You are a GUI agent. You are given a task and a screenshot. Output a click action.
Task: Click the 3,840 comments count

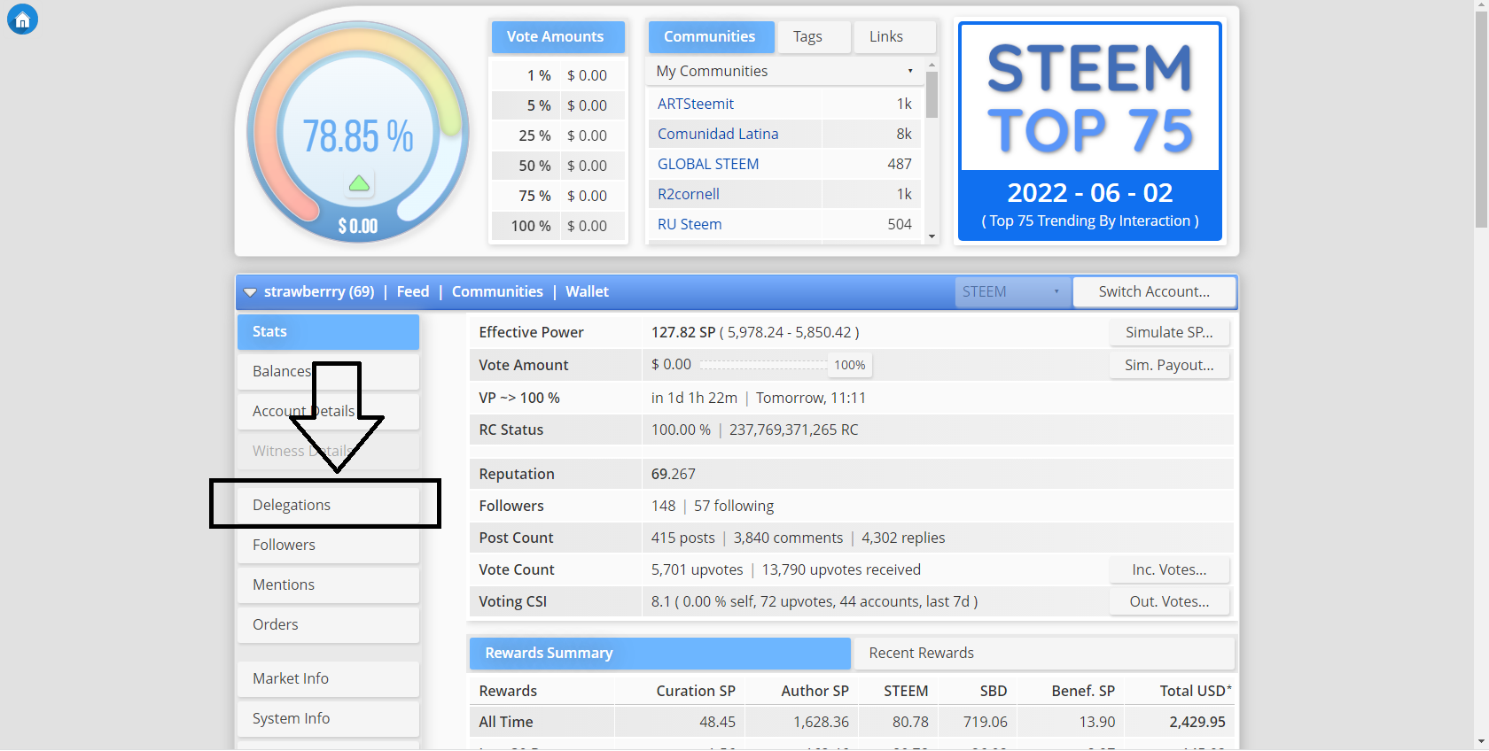789,538
